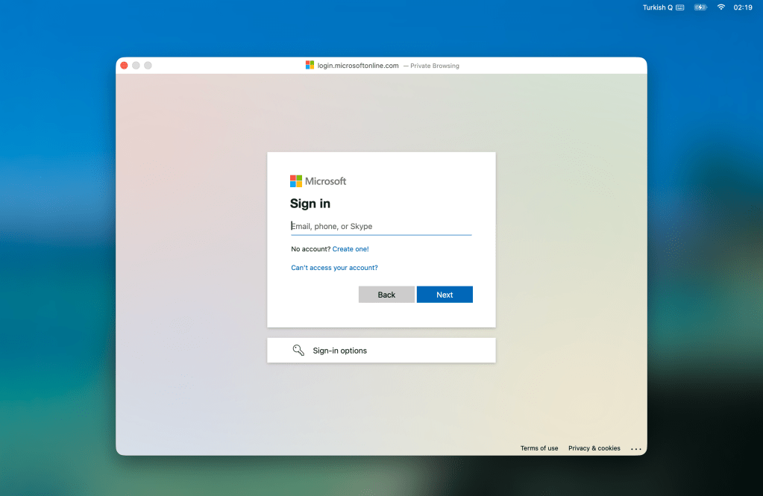The width and height of the screenshot is (763, 496).
Task: View the Privacy & cookies page
Action: pos(594,448)
